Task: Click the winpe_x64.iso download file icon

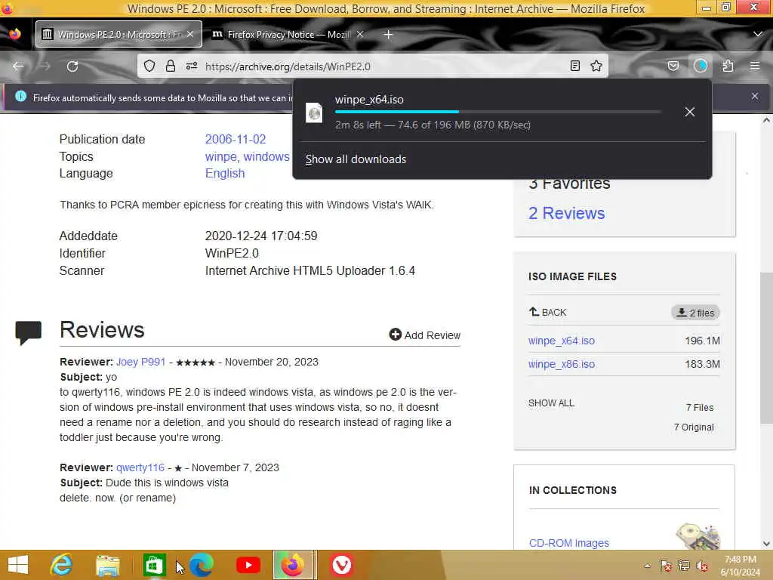Action: (x=314, y=113)
